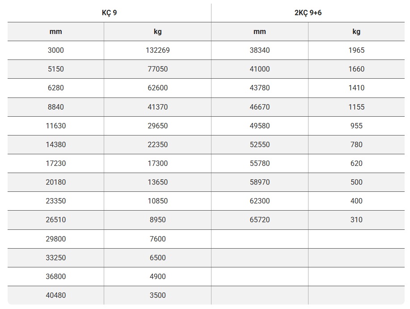Click the 310 kg value
The width and height of the screenshot is (410, 309).
pos(356,220)
